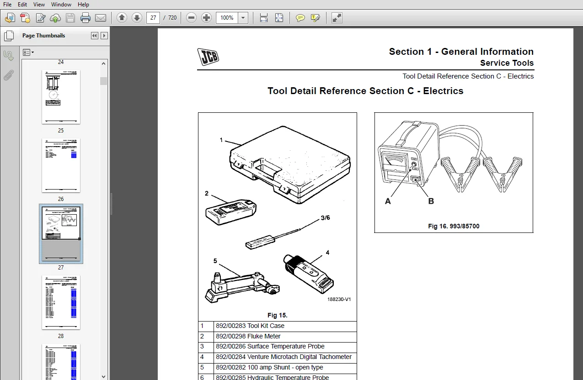Click the page number input field
The image size is (583, 380).
click(153, 18)
